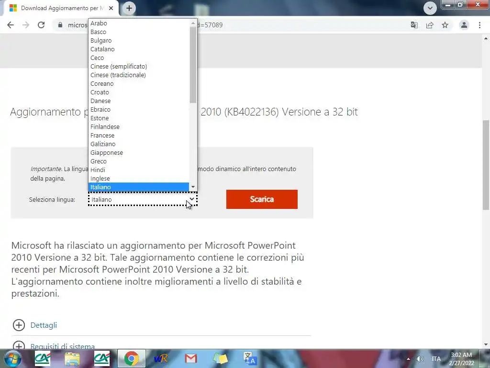Pick Ceco from the language list
The height and width of the screenshot is (368, 490).
139,57
